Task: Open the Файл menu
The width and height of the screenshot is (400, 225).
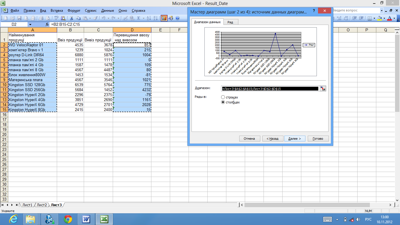Action: point(15,11)
